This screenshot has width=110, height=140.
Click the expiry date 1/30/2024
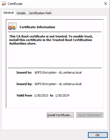click(62, 95)
